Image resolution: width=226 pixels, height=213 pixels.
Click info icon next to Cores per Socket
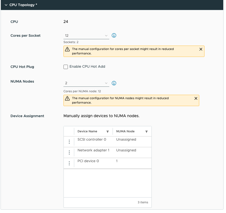[x=114, y=36]
